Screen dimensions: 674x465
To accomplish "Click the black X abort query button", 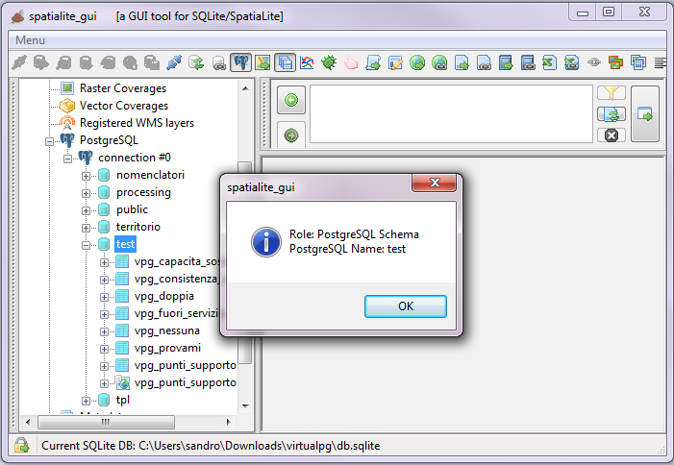I will point(612,135).
